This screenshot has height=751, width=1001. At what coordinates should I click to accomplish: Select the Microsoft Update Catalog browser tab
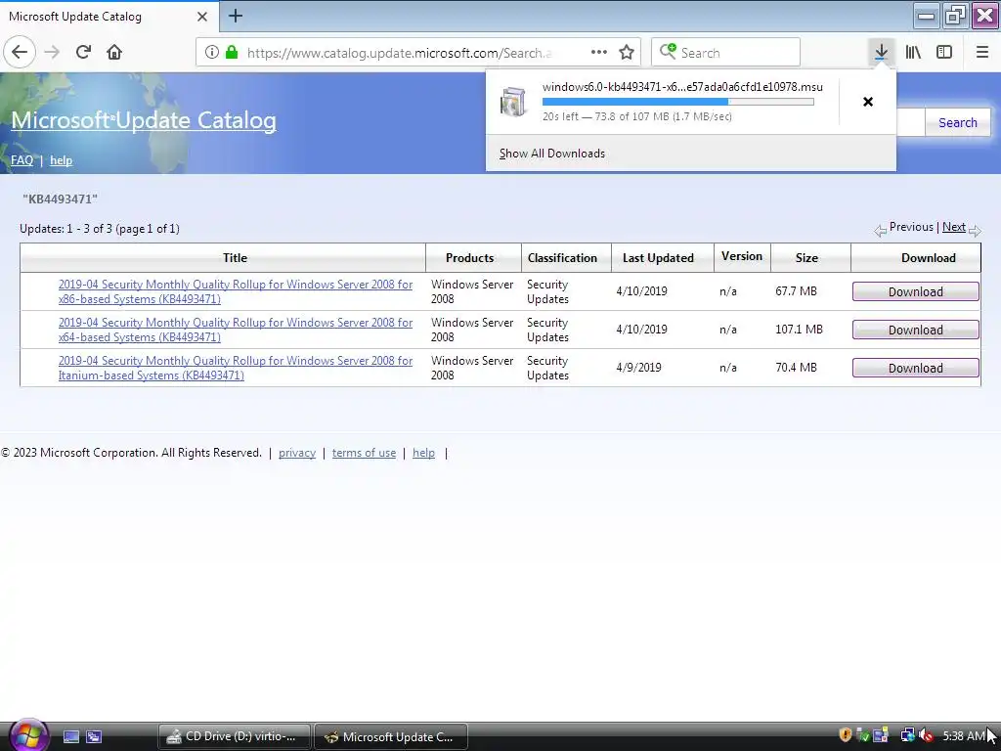tap(109, 17)
